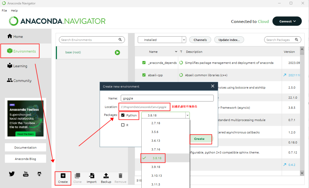309x188 pixels.
Task: Select the base (root) environment
Action: [x=92, y=52]
